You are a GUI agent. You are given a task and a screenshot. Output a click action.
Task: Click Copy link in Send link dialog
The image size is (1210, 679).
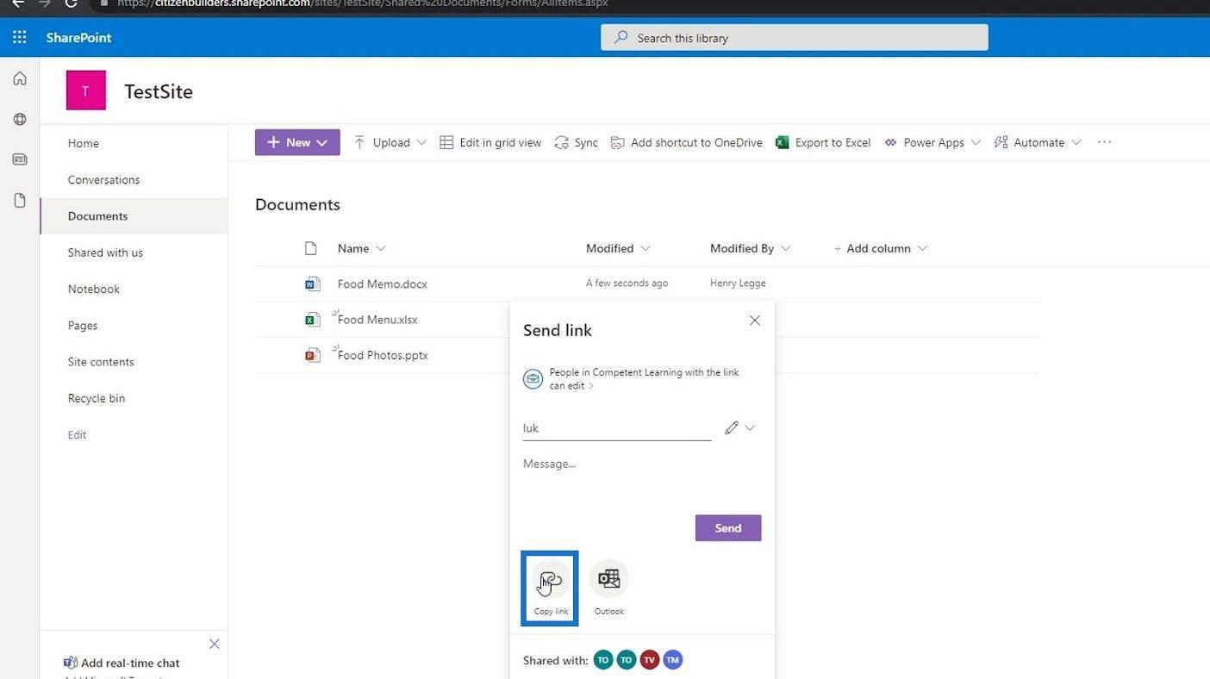550,589
